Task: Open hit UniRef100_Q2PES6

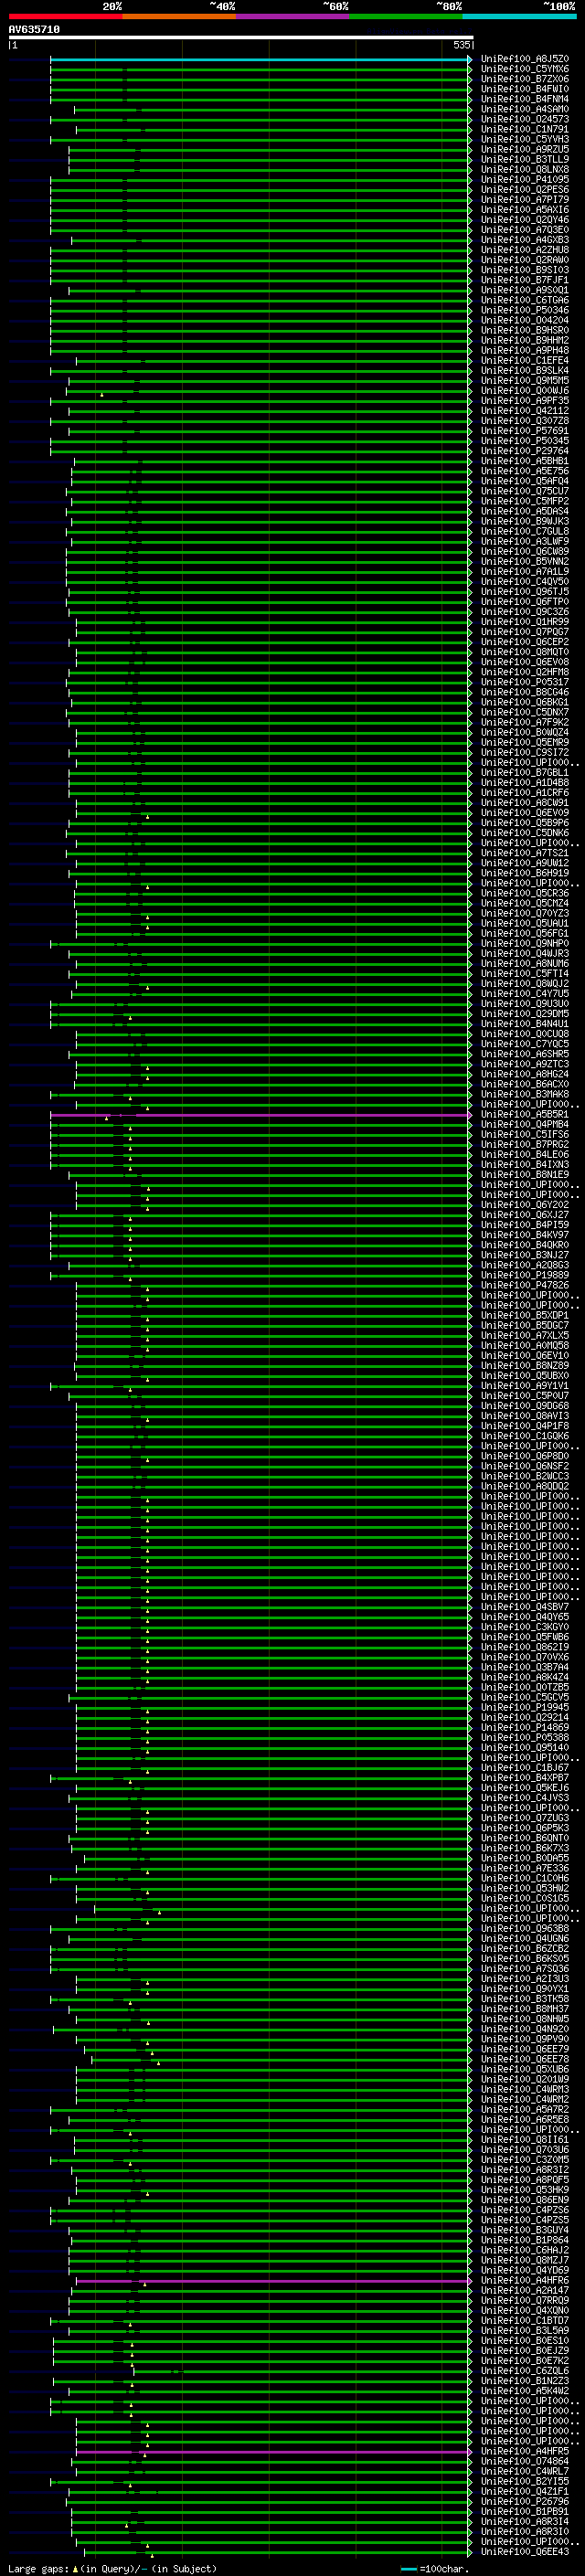Action: 525,190
